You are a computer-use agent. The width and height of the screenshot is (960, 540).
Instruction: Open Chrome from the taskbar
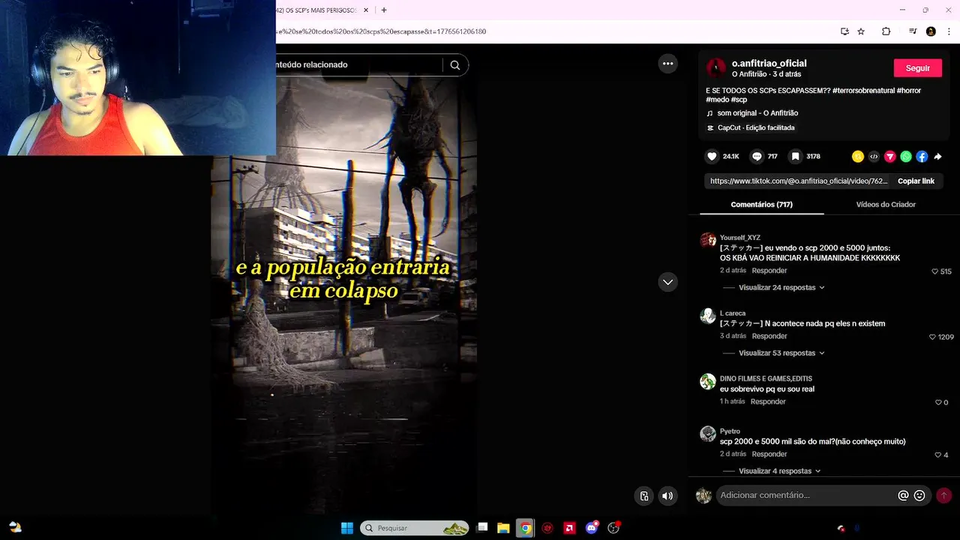click(526, 528)
